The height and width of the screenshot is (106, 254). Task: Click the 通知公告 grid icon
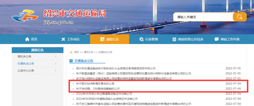[x=102, y=39]
